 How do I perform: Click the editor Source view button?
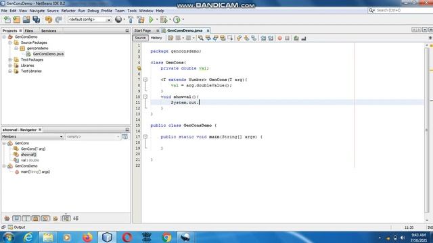pos(140,38)
